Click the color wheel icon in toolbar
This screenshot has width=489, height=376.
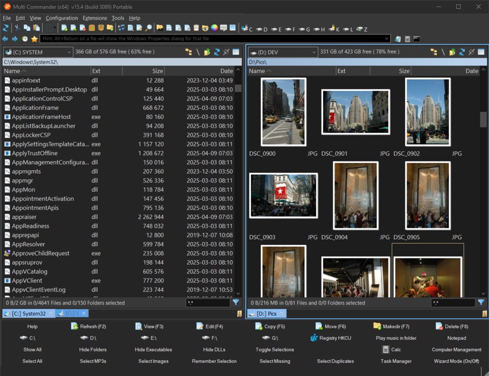[214, 28]
